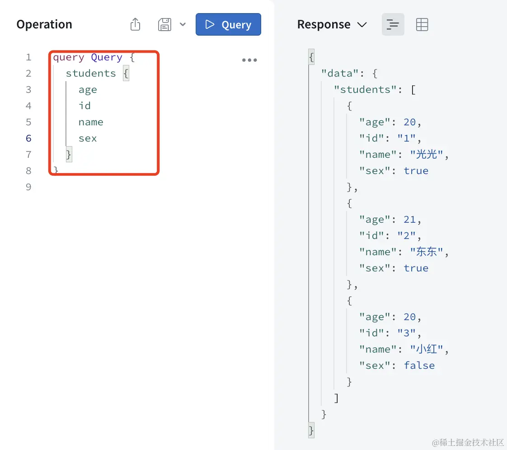Collapse the top-level response brace
The height and width of the screenshot is (450, 507).
click(x=311, y=57)
